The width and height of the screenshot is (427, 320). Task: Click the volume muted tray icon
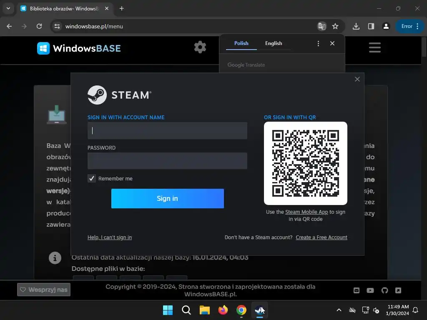point(376,310)
